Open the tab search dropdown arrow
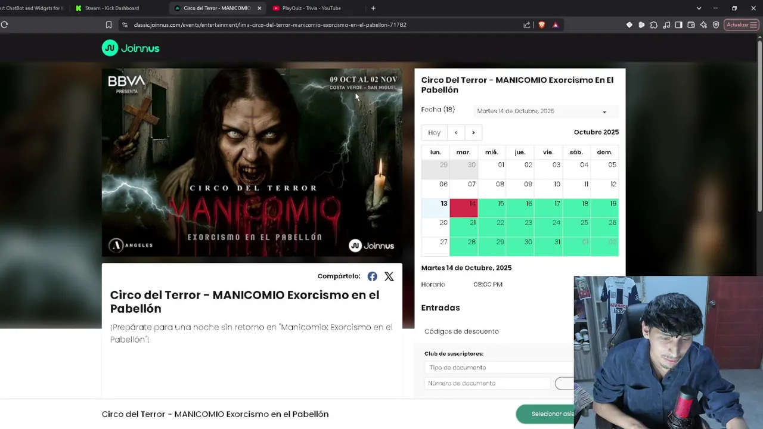 tap(699, 8)
